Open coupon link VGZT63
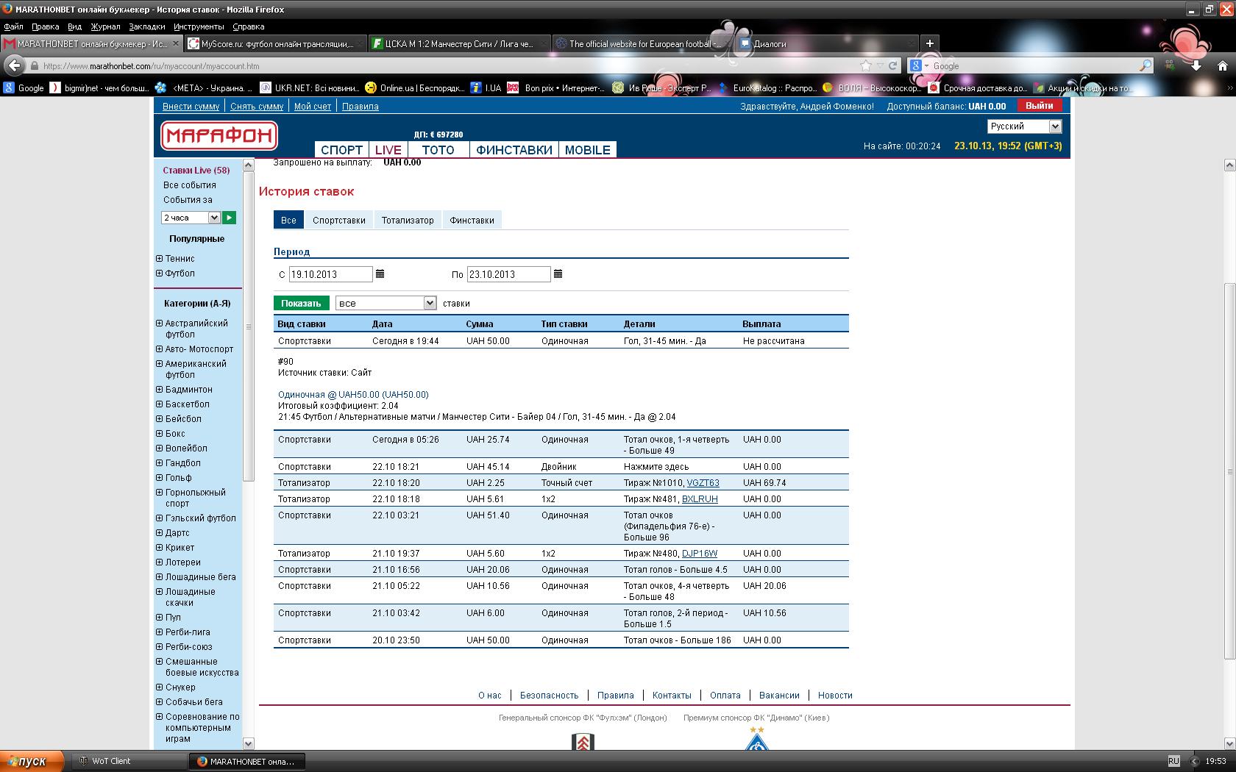 click(703, 483)
